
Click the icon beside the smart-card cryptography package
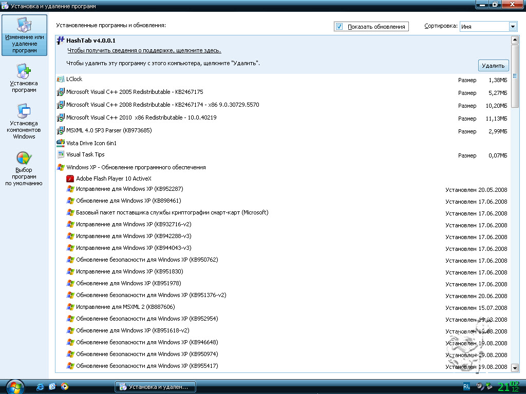tap(70, 212)
